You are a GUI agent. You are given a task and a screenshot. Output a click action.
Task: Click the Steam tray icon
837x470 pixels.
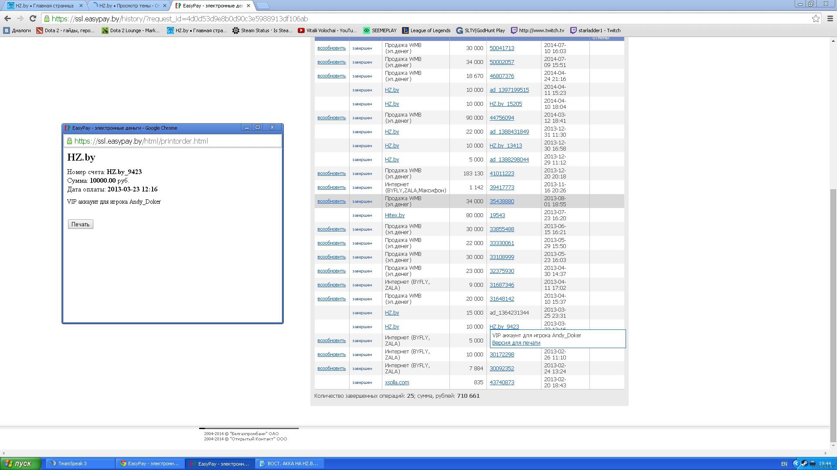click(x=804, y=463)
